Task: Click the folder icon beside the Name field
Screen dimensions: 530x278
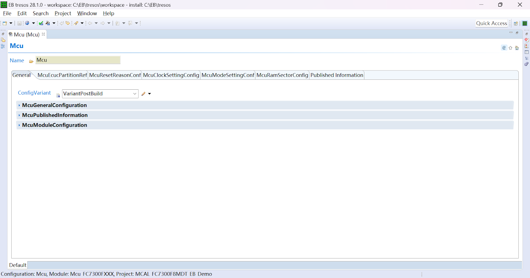Action: [31, 61]
